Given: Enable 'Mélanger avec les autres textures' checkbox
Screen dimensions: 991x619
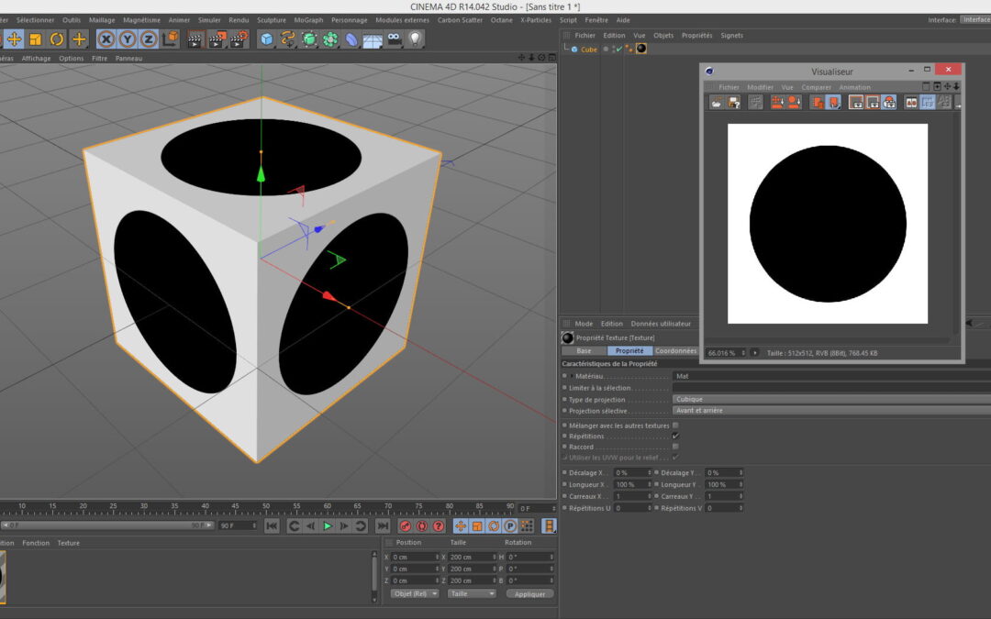Looking at the screenshot, I should point(675,426).
